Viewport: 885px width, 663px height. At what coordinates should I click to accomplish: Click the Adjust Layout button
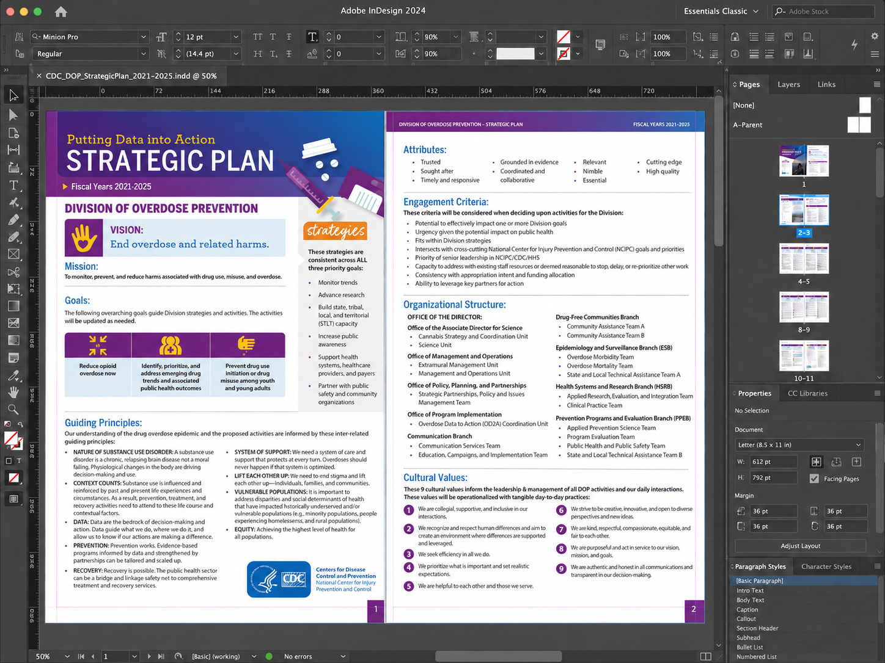point(800,546)
